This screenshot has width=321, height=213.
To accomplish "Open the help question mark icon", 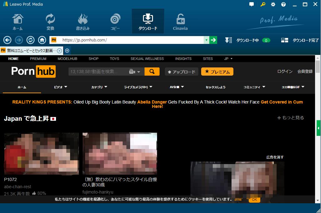I will (x=283, y=4).
